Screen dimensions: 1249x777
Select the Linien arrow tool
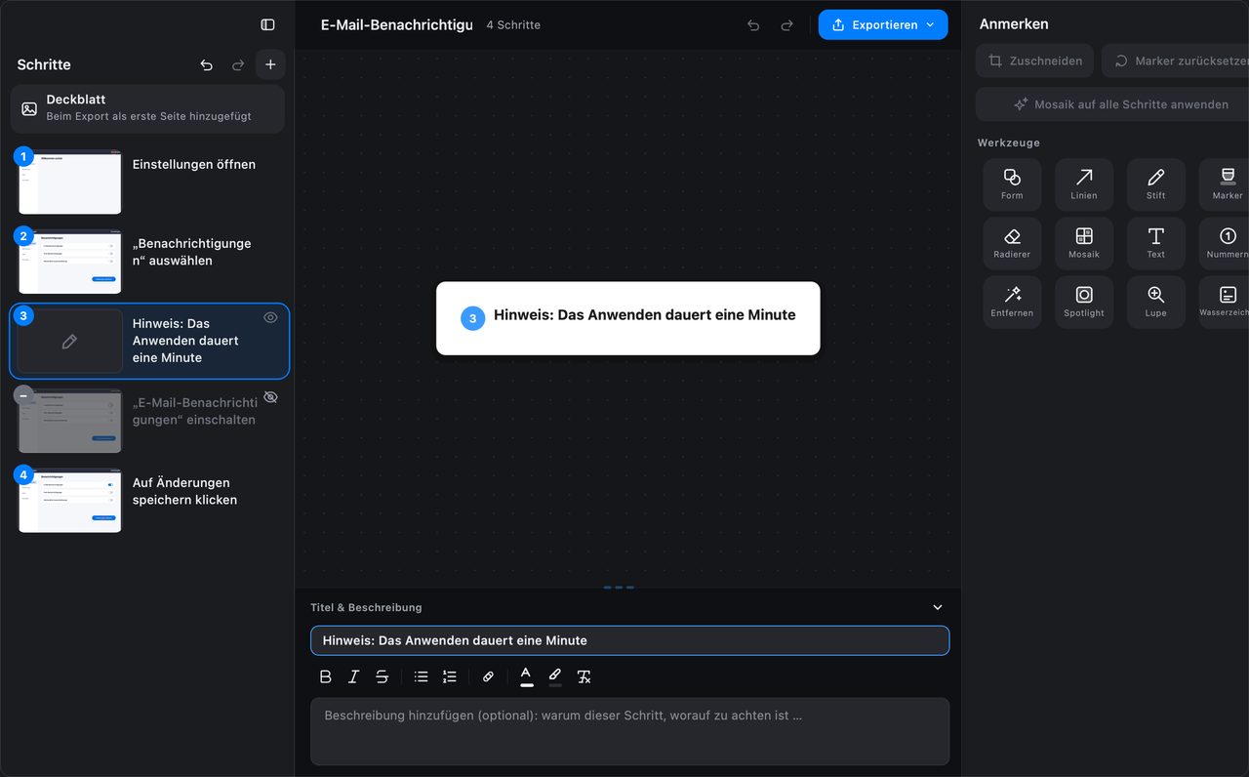pyautogui.click(x=1084, y=184)
